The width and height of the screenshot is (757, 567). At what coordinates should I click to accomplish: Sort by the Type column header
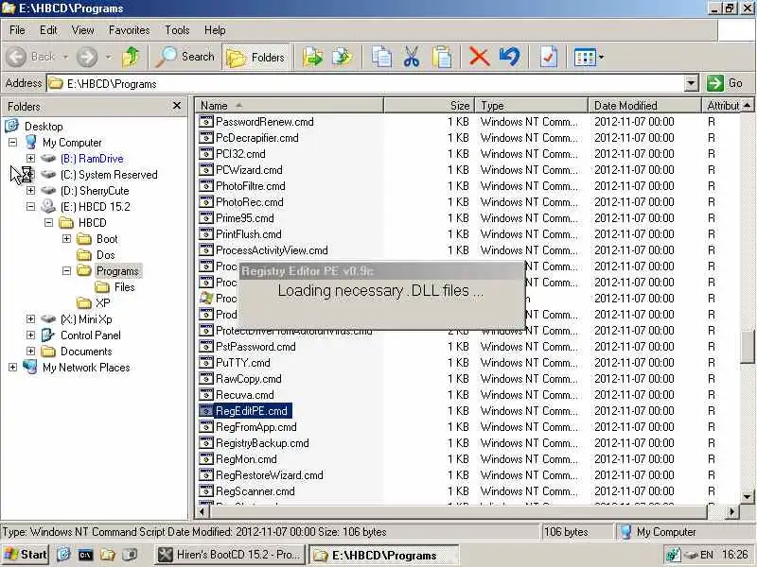[x=531, y=106]
